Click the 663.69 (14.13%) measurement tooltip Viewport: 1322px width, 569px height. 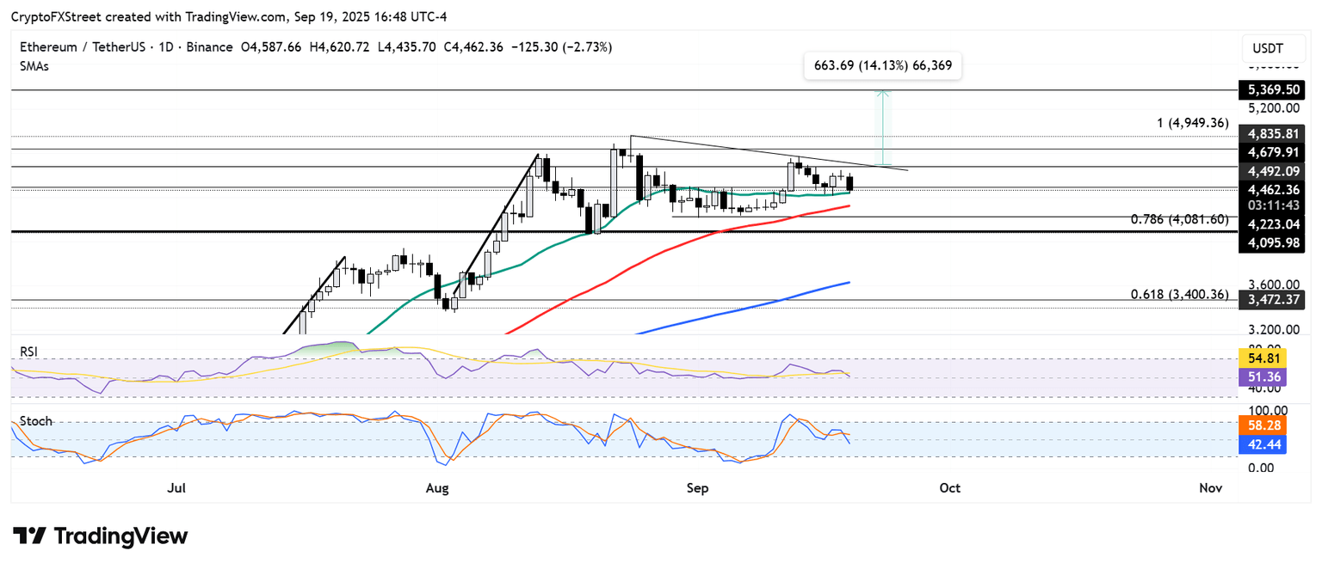tap(882, 65)
